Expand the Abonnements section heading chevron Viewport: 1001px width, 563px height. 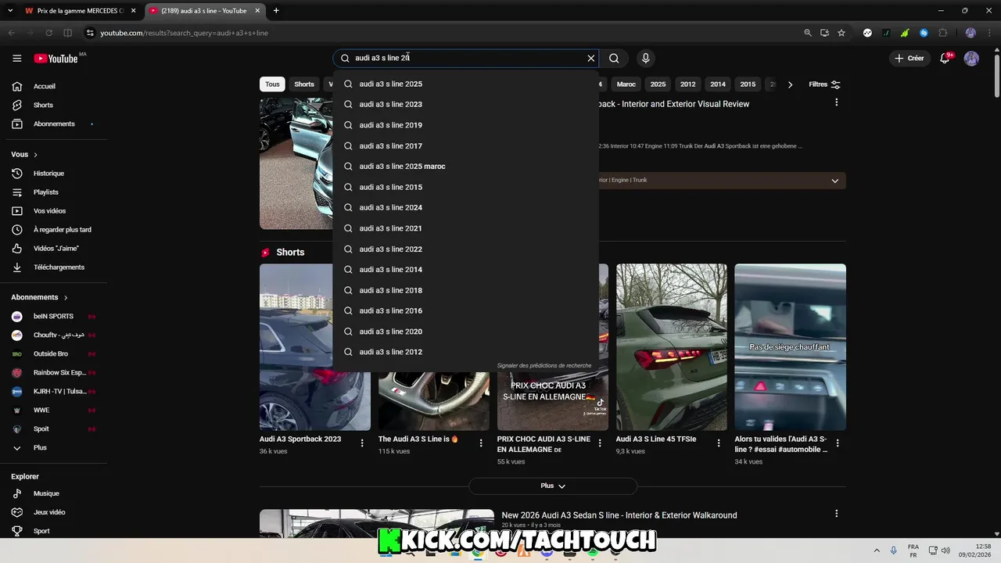[66, 297]
